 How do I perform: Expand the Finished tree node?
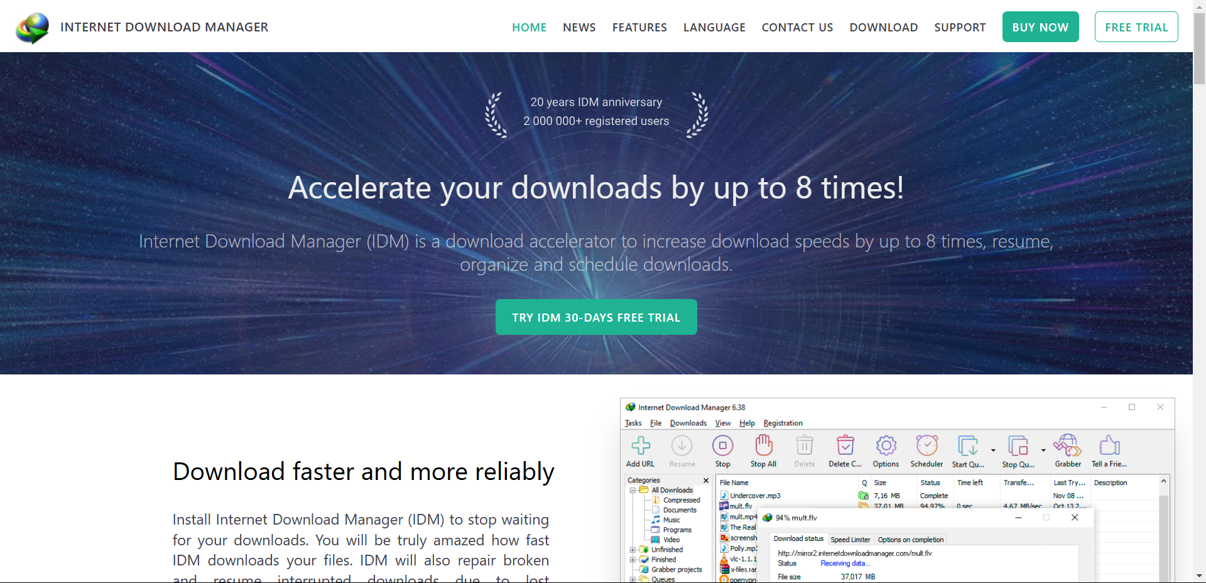coord(633,560)
